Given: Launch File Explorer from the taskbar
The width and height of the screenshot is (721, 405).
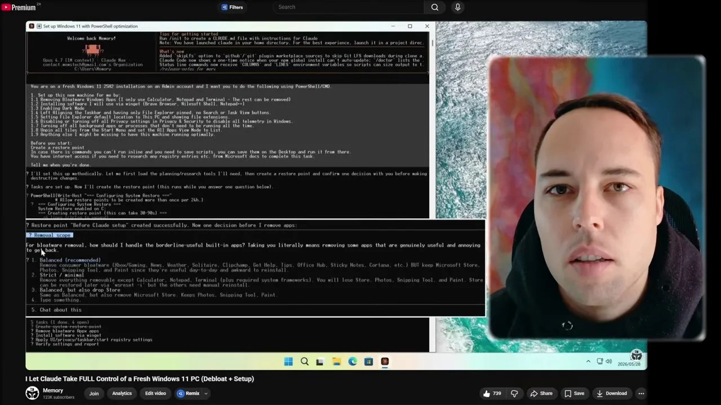Looking at the screenshot, I should pyautogui.click(x=336, y=362).
